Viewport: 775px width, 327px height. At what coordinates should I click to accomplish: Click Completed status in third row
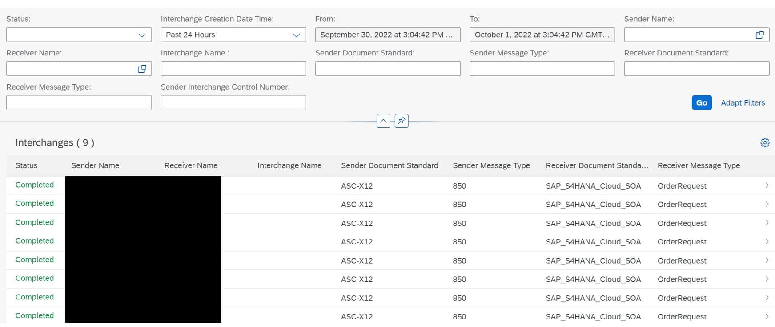coord(35,222)
